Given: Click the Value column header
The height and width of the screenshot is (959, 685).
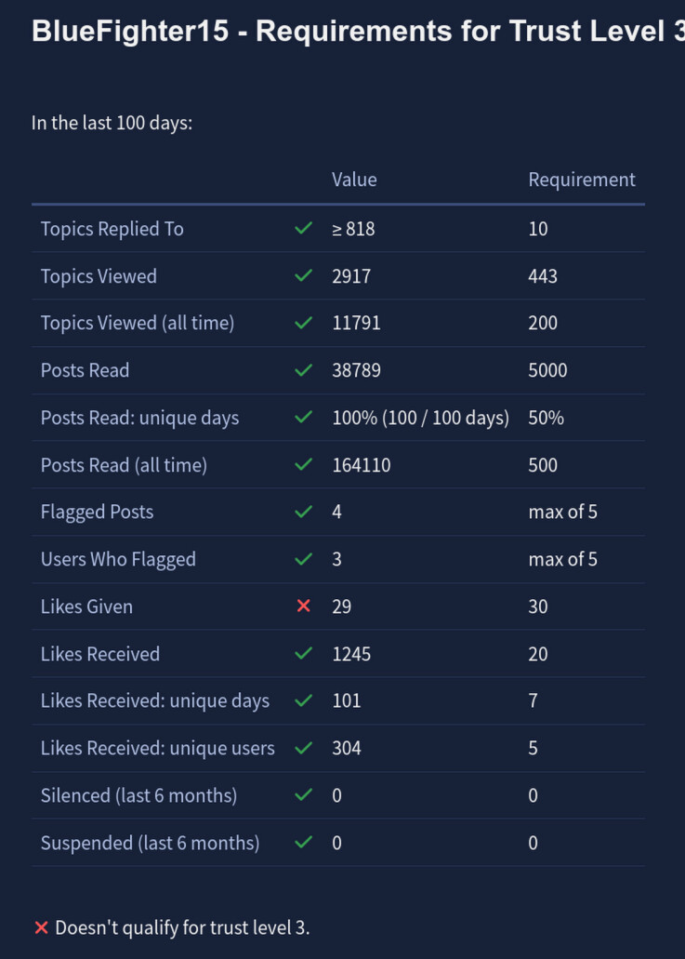Looking at the screenshot, I should pyautogui.click(x=354, y=180).
